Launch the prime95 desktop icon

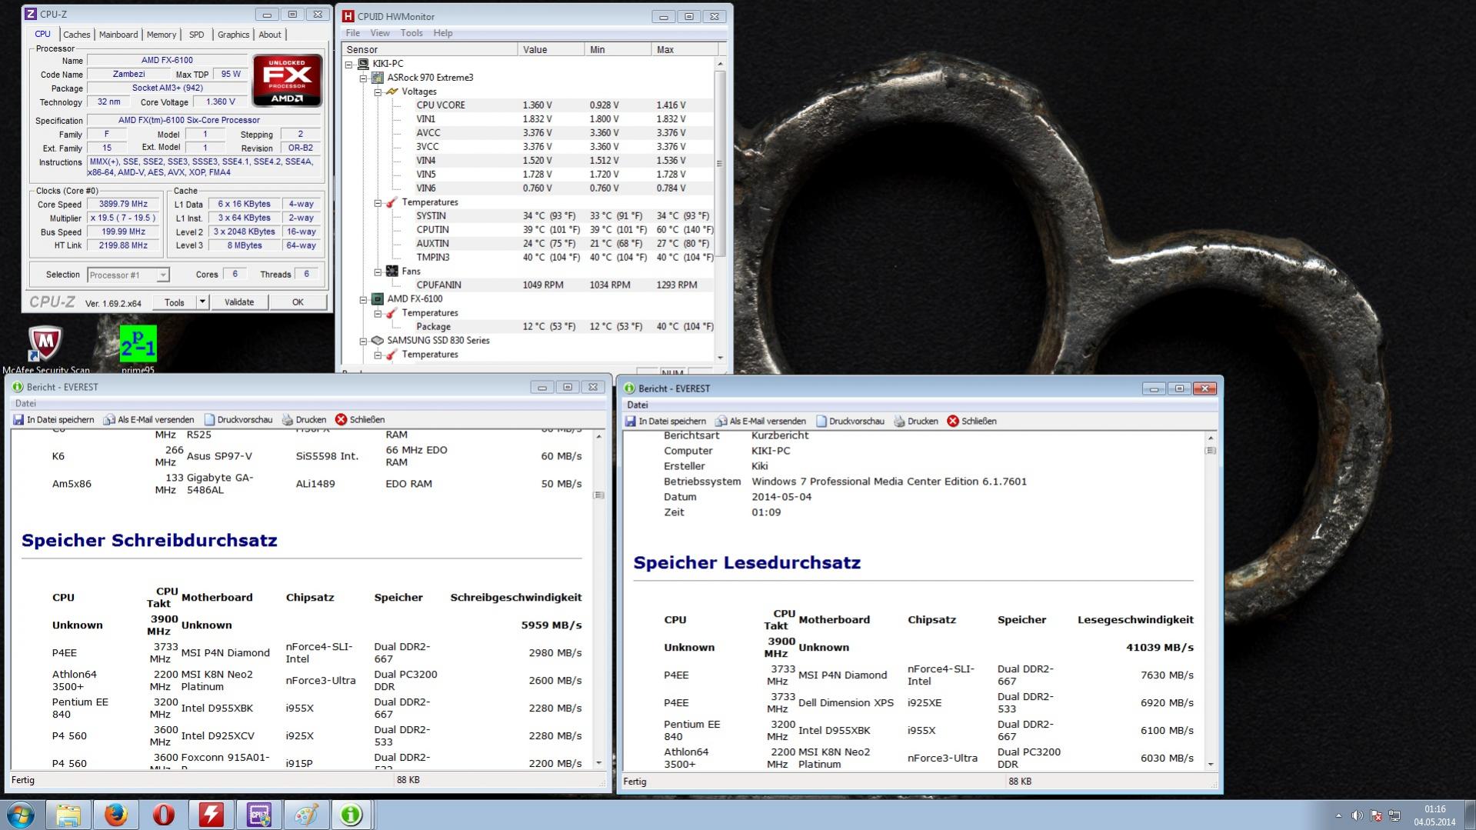tap(138, 350)
